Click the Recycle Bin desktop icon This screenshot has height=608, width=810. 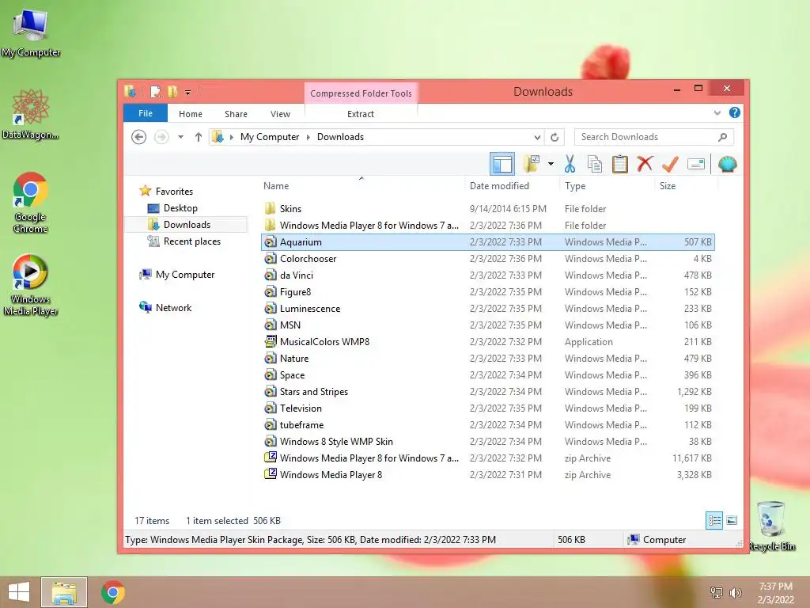770,526
